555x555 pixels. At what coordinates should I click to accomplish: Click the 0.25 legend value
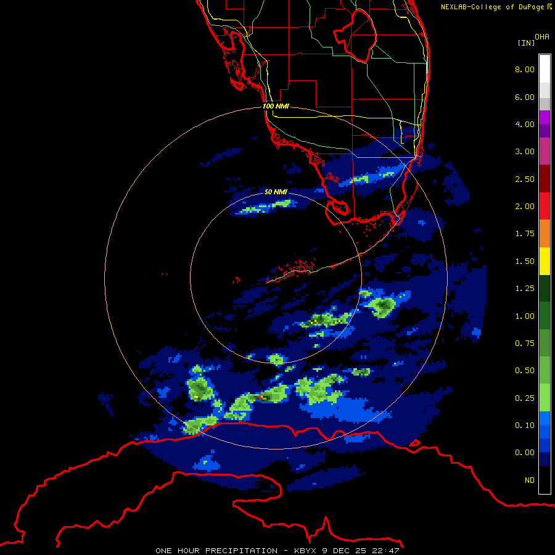(525, 398)
